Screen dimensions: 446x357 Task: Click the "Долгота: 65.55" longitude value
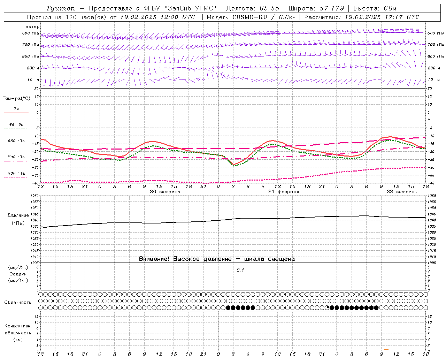(x=252, y=8)
